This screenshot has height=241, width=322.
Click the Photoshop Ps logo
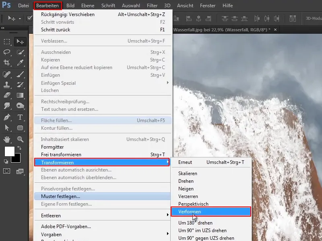pyautogui.click(x=6, y=5)
